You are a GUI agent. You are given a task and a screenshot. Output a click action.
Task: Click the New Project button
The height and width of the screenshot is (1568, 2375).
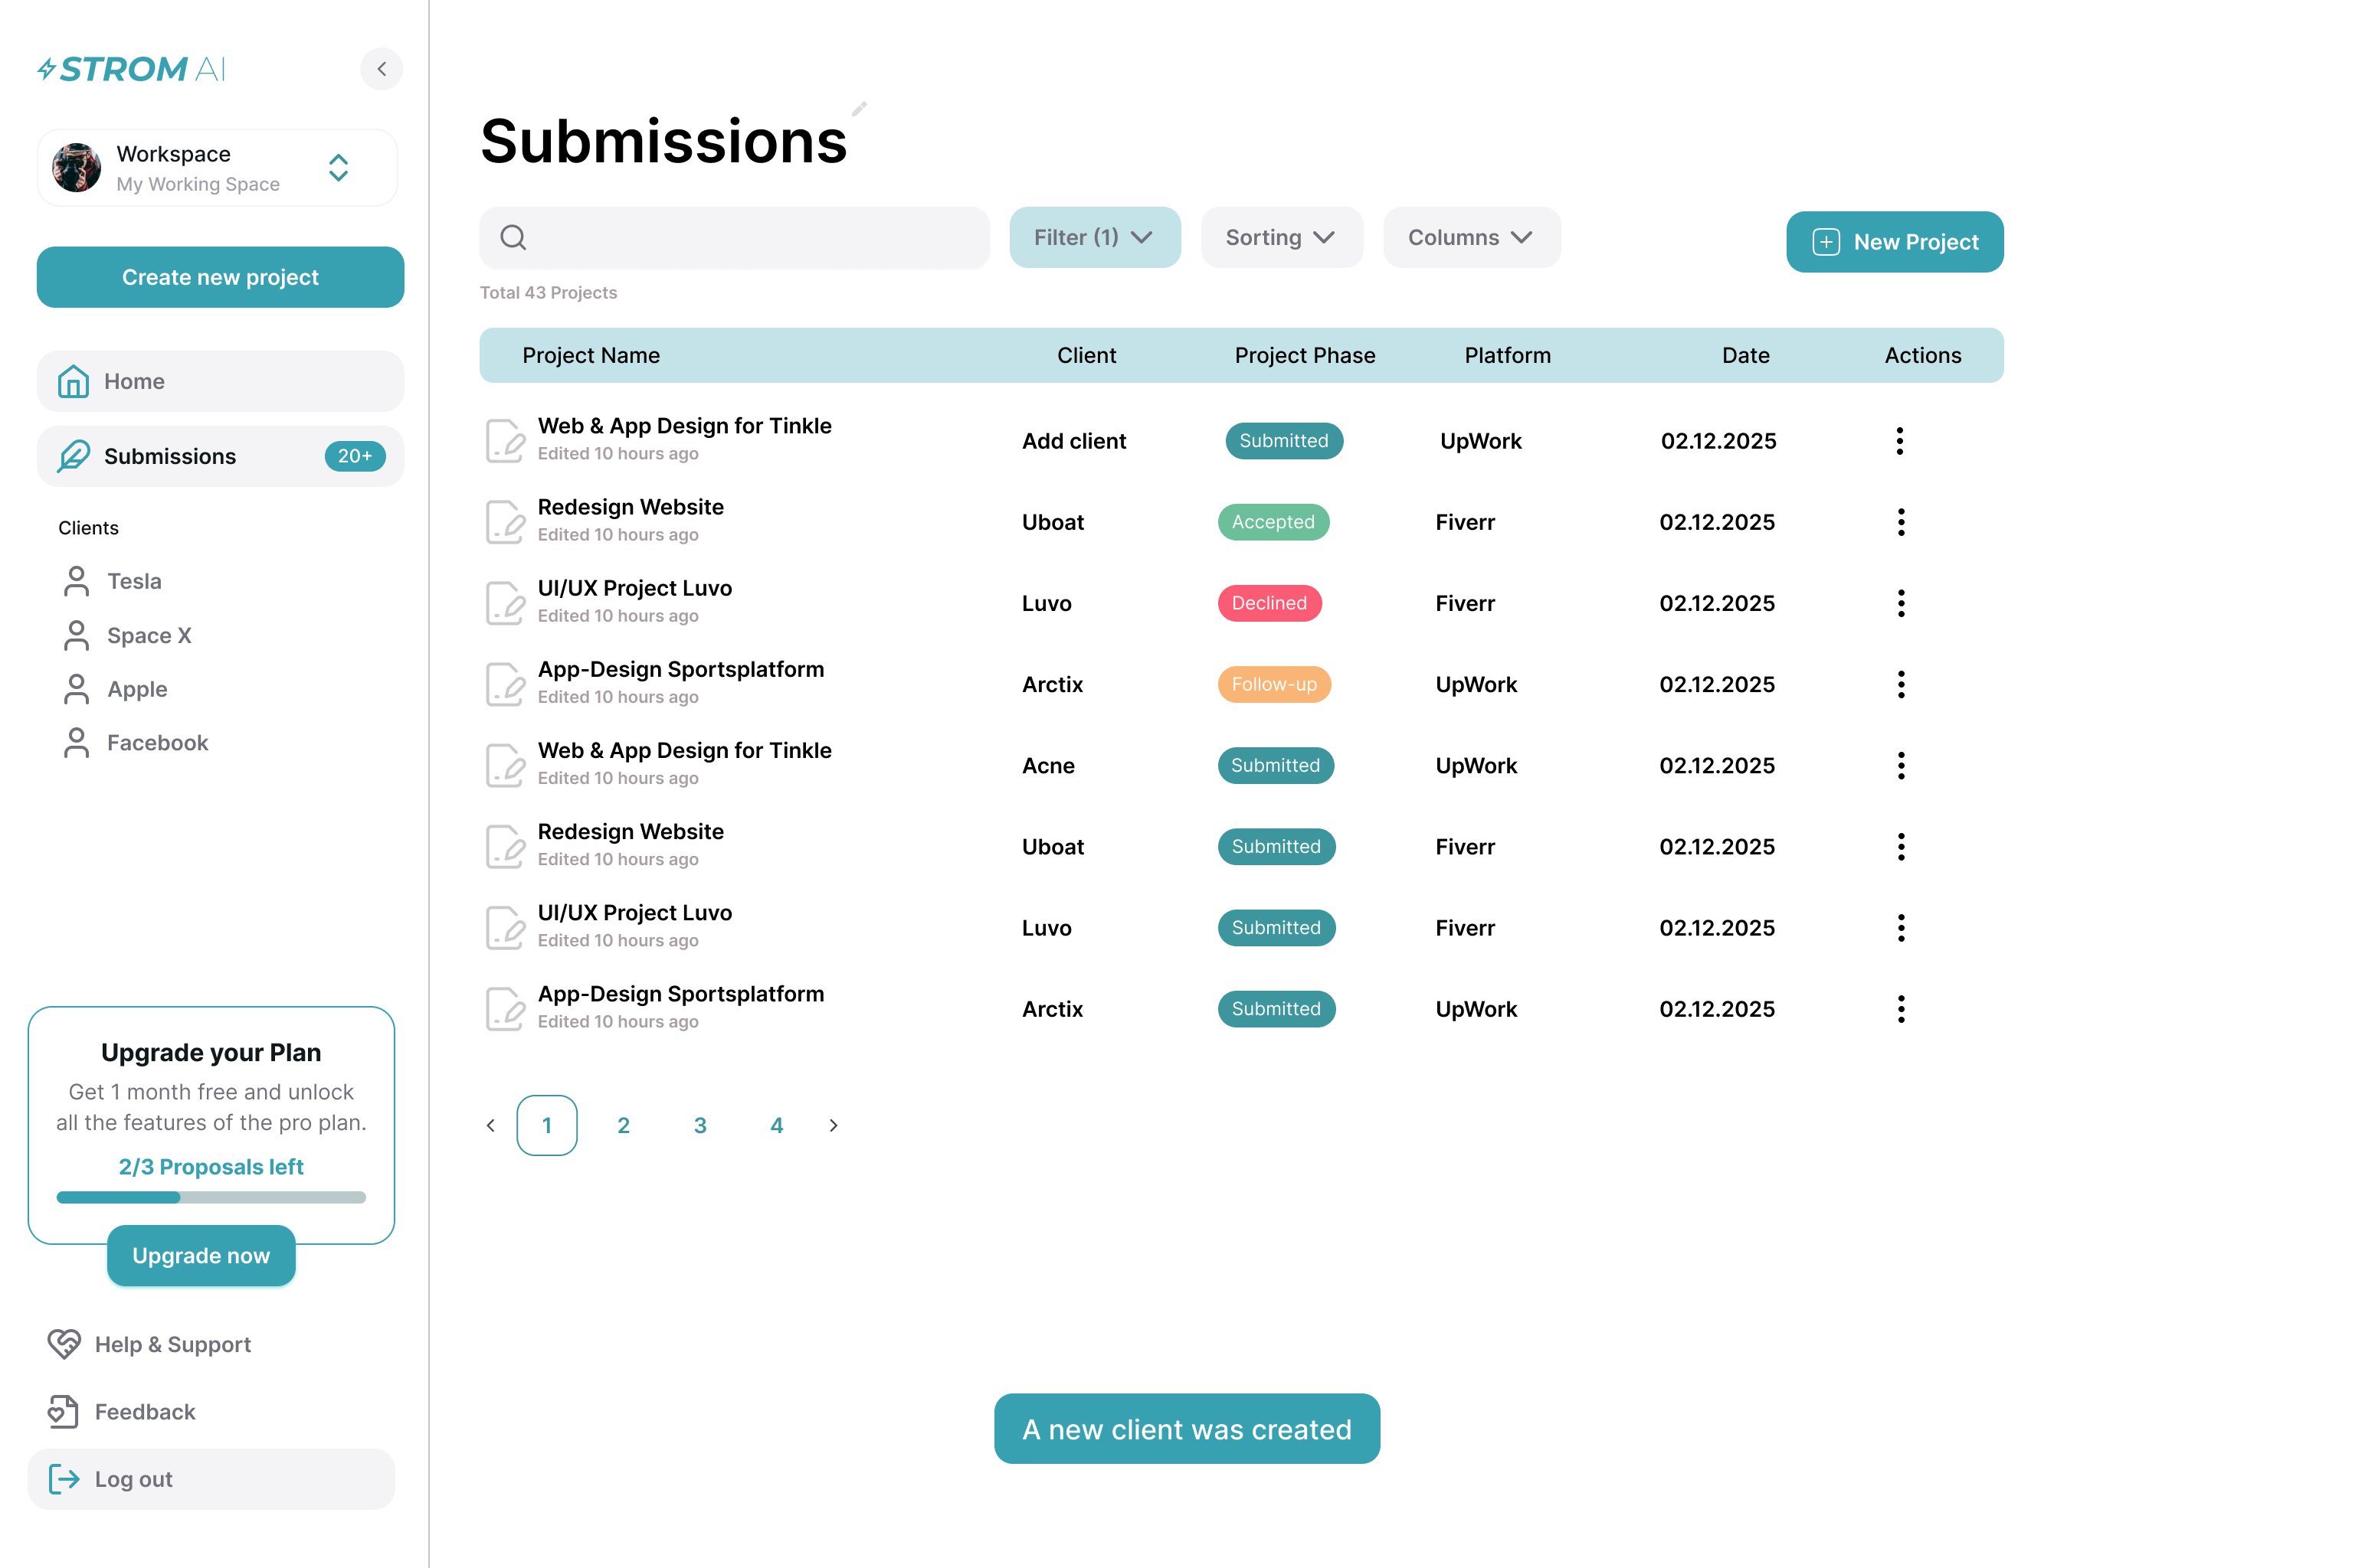pos(1894,242)
